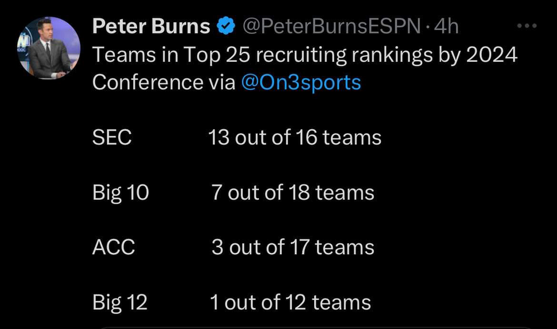
Task: Click the '1 out of 12 teams' text
Action: coord(290,302)
